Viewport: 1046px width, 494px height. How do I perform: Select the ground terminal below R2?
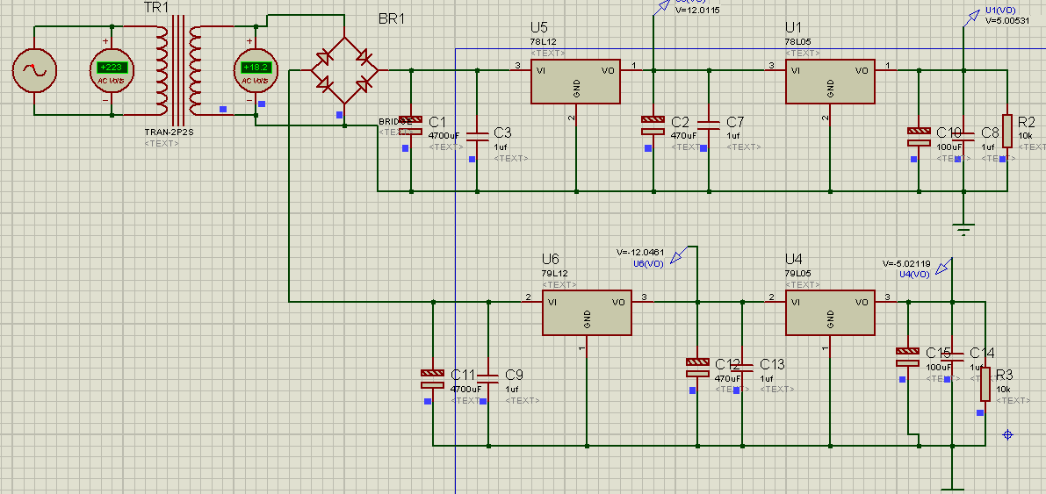(x=964, y=230)
